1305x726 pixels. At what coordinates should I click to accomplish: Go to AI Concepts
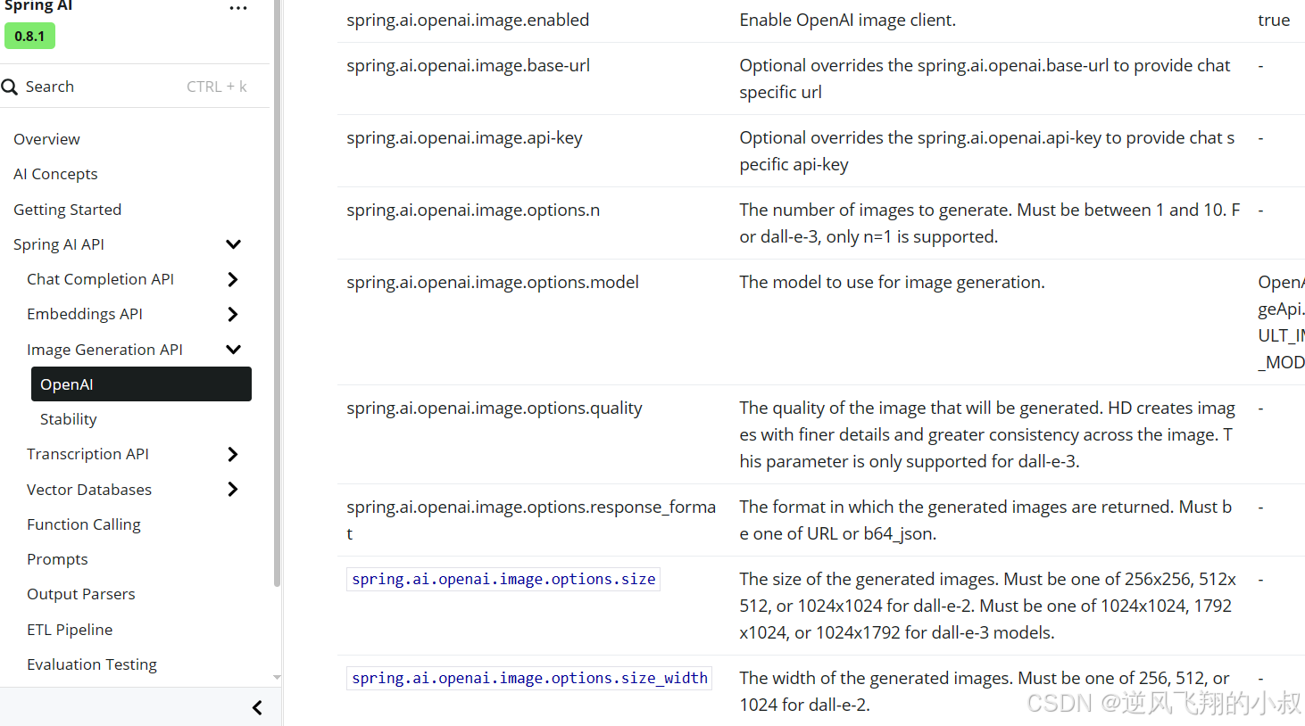click(x=55, y=174)
